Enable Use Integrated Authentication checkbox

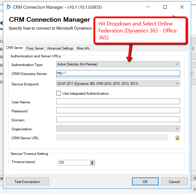click(x=58, y=93)
